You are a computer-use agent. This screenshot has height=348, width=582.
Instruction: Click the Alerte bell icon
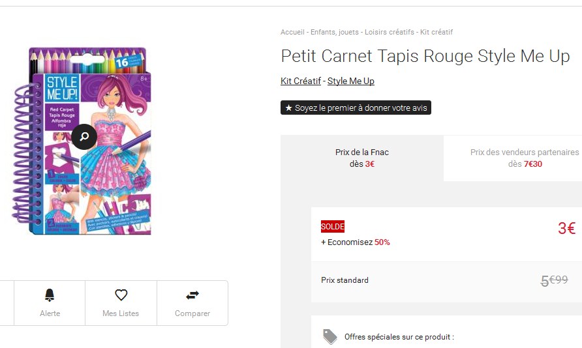pos(50,295)
